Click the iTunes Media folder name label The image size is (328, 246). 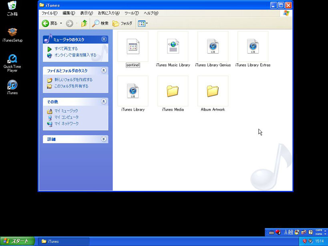173,110
